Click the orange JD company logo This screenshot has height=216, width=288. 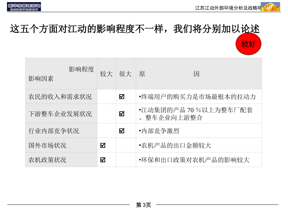click(270, 7)
